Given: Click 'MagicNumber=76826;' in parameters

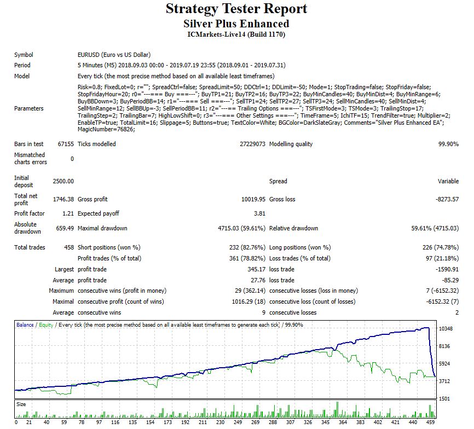Looking at the screenshot, I should [x=106, y=129].
